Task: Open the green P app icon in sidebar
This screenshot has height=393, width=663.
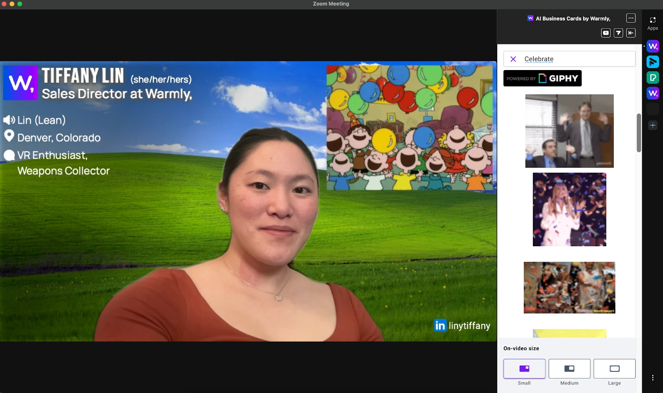Action: pos(653,78)
